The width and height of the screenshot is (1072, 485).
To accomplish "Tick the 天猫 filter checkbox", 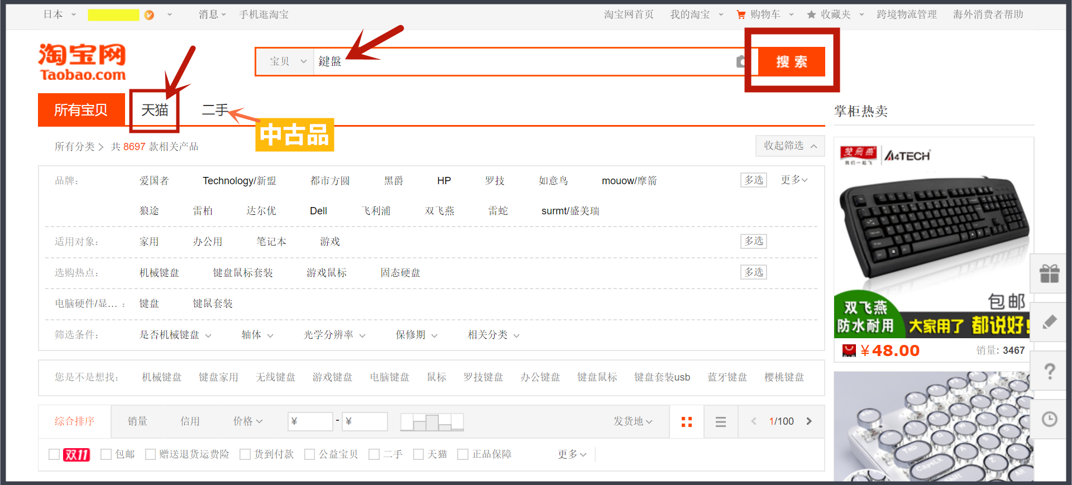I will point(419,454).
